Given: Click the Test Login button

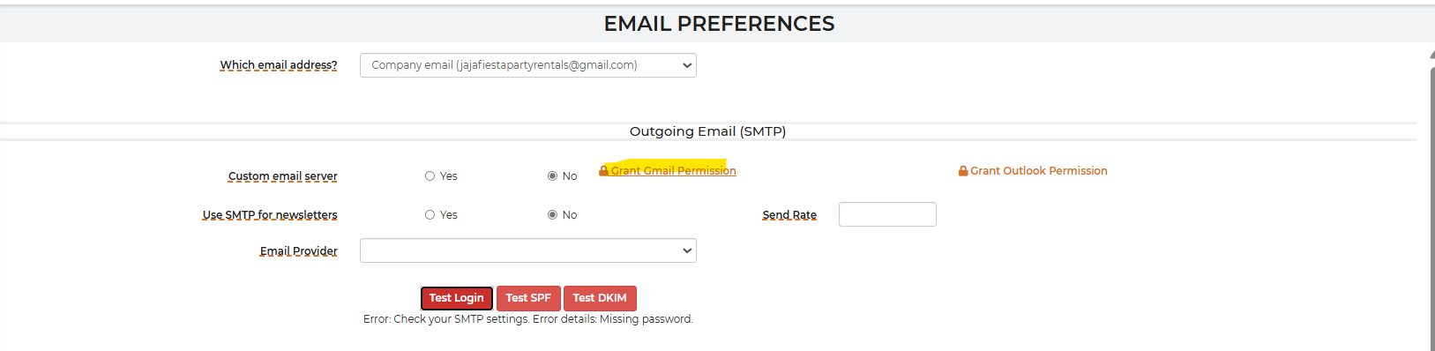Looking at the screenshot, I should (456, 298).
